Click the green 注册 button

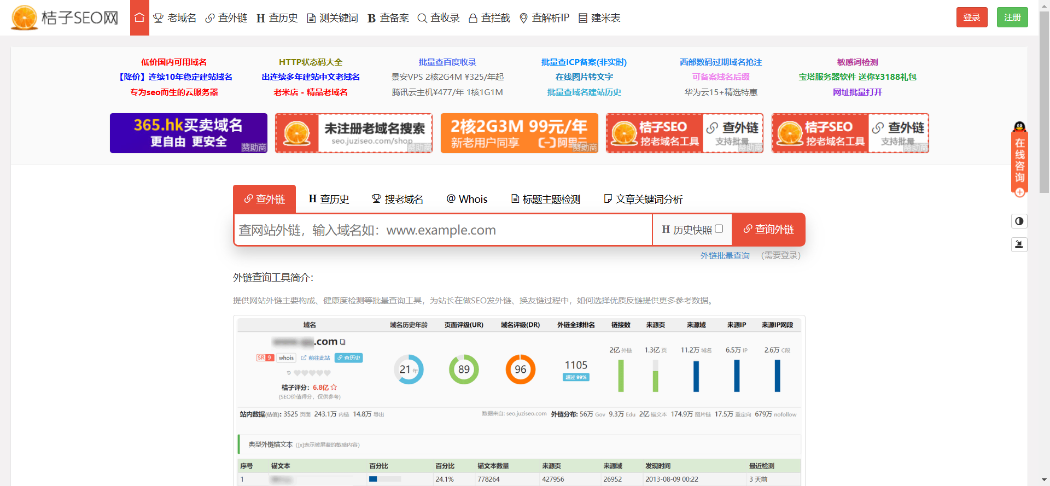pyautogui.click(x=1012, y=17)
